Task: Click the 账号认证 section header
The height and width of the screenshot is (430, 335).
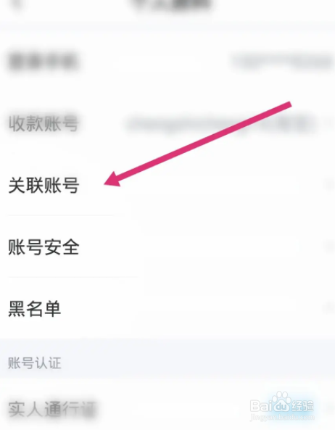Action: (x=35, y=363)
